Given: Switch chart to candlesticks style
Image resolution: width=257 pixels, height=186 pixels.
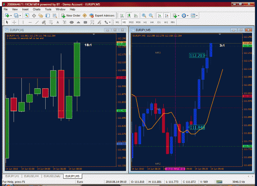Looking at the screenshot, I should (129, 16).
